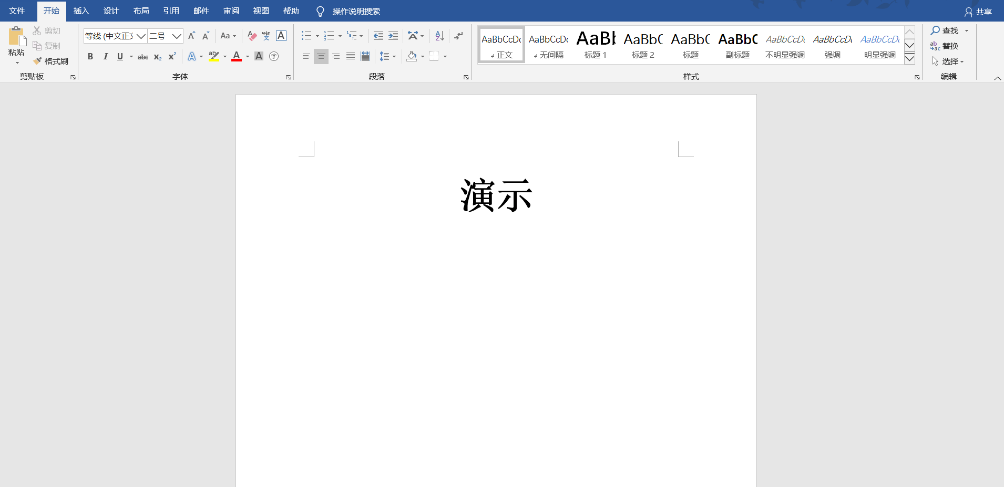1004x487 pixels.
Task: Apply the 标题 2 heading style
Action: coord(643,45)
